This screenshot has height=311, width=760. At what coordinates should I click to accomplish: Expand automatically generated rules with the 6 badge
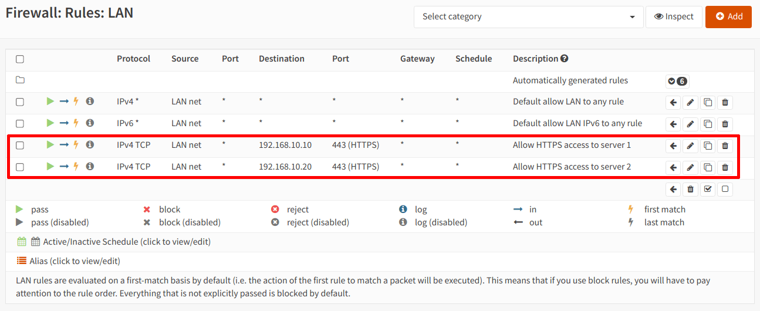[x=677, y=81]
